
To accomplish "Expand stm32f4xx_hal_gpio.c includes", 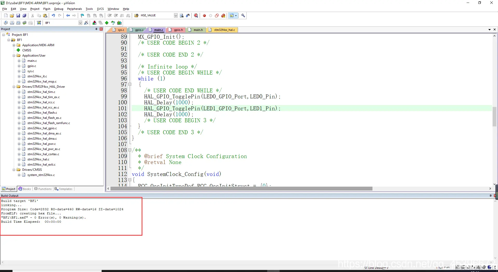I will [x=19, y=128].
